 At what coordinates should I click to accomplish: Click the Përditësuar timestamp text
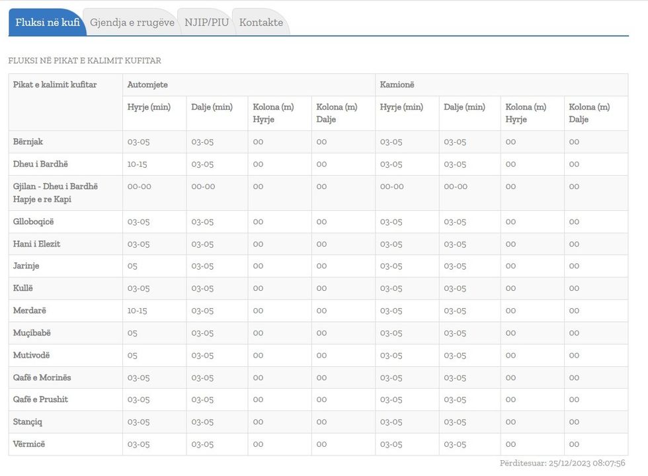pos(562,463)
